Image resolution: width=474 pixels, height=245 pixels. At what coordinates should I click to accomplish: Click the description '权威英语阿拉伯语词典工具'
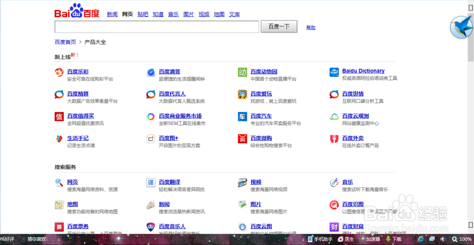[370, 78]
